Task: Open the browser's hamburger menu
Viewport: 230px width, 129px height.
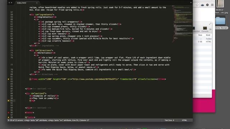Action: tap(212, 5)
